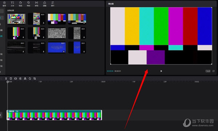218x131 pixels.
Task: Open the Adjustment (调节) tab
Action: (53, 4)
